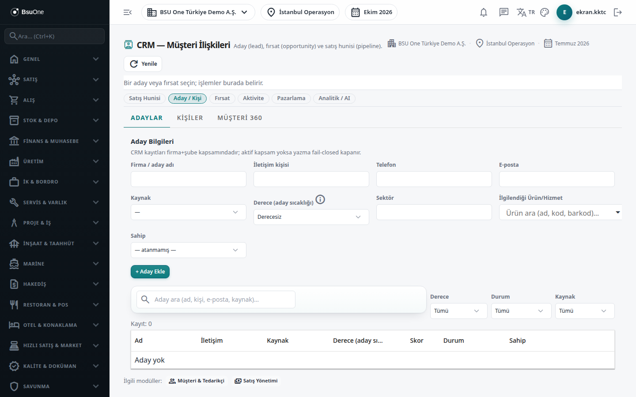This screenshot has width=636, height=397.
Task: Open the notifications bell
Action: (484, 12)
